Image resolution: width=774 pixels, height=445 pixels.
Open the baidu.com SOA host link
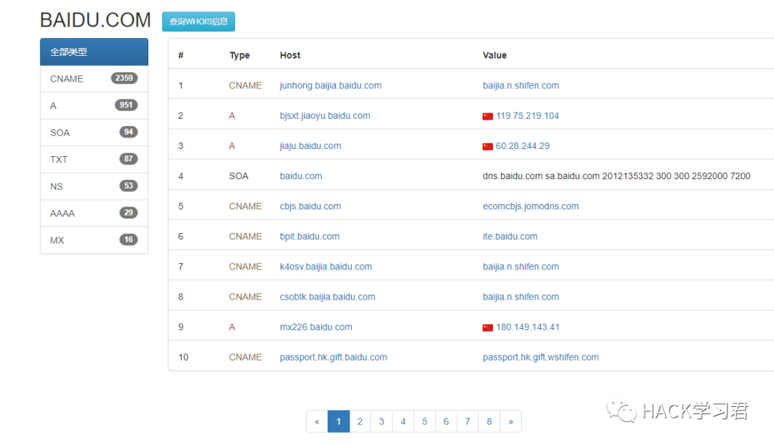(300, 176)
